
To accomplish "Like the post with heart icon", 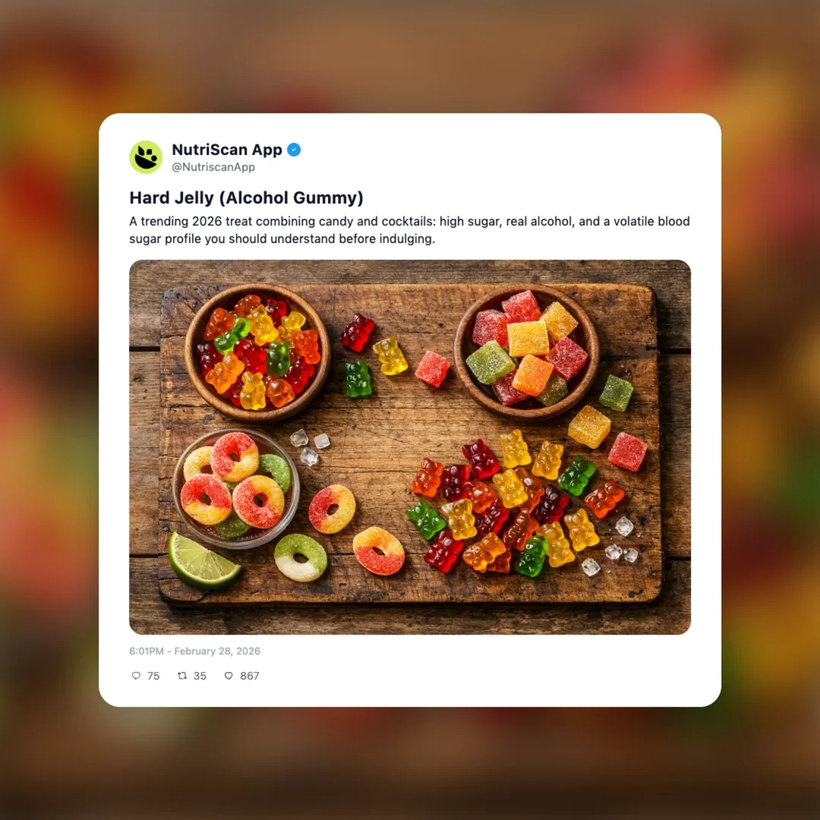I will (x=229, y=676).
